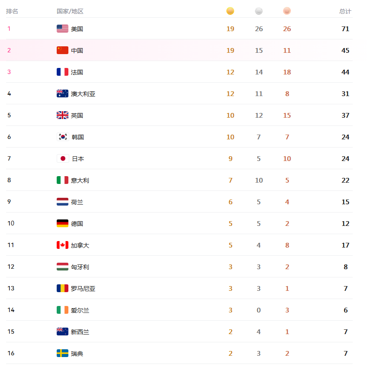Image resolution: width=367 pixels, height=367 pixels.
Task: Click the Australia flag icon
Action: (62, 93)
